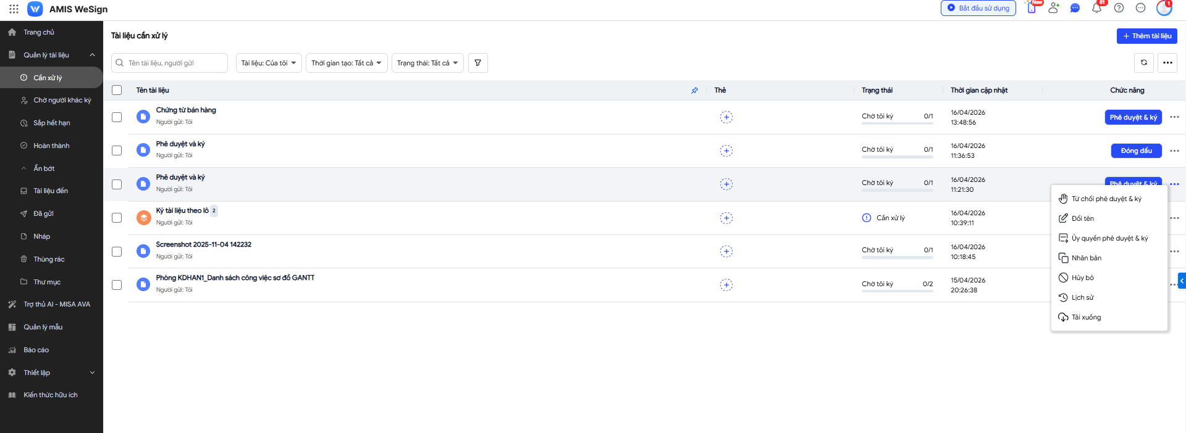
Task: Open the help question mark icon
Action: click(x=1119, y=9)
